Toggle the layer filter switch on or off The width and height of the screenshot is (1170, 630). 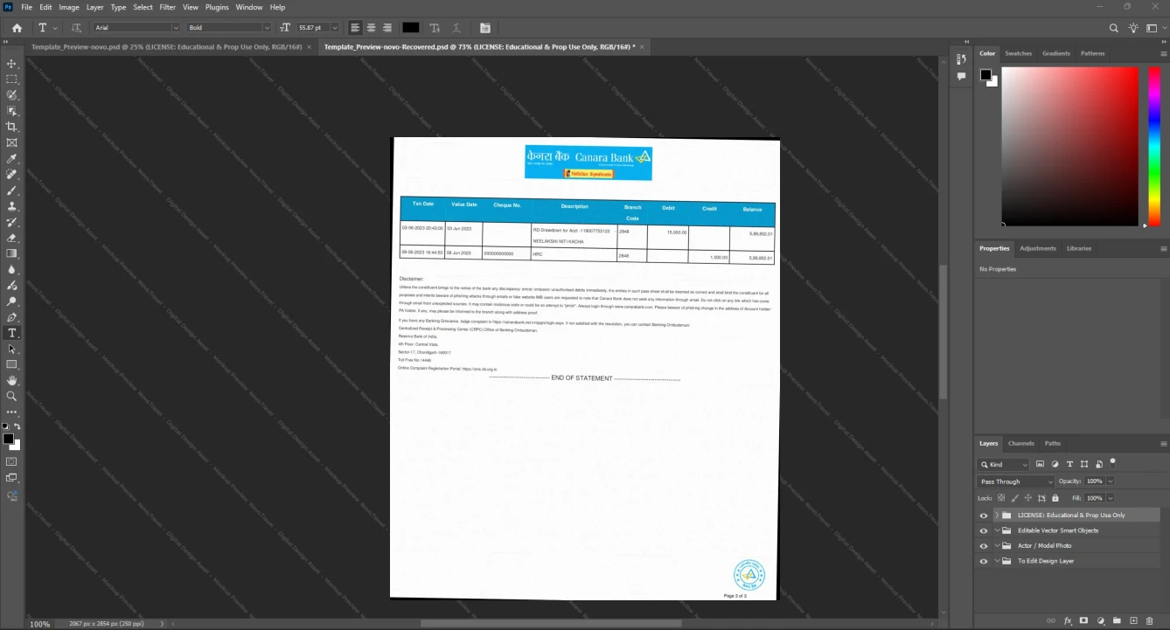[1112, 462]
